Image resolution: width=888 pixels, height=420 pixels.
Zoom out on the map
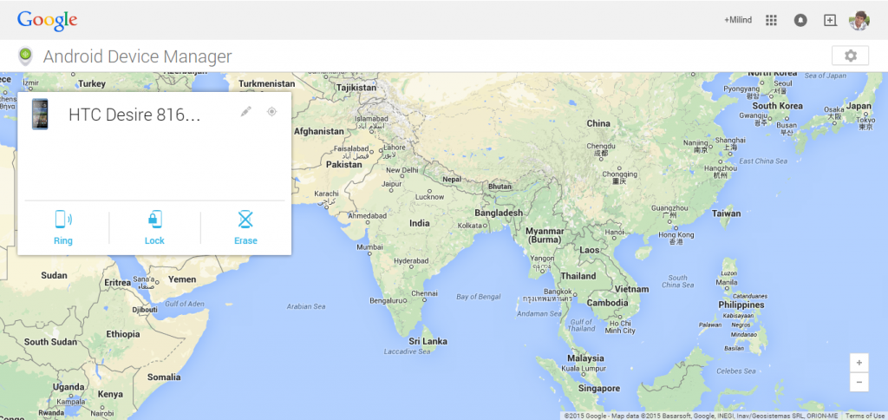[x=859, y=382]
